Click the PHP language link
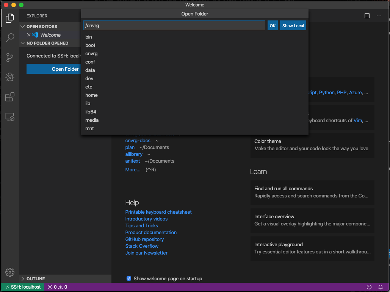The width and height of the screenshot is (390, 292). click(x=341, y=92)
